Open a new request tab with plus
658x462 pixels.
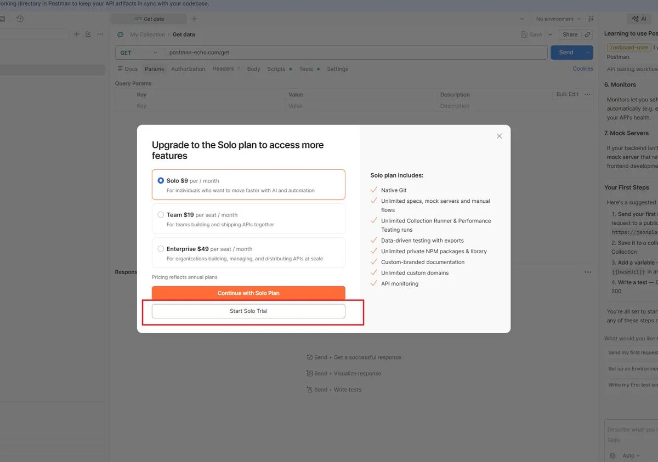click(194, 19)
